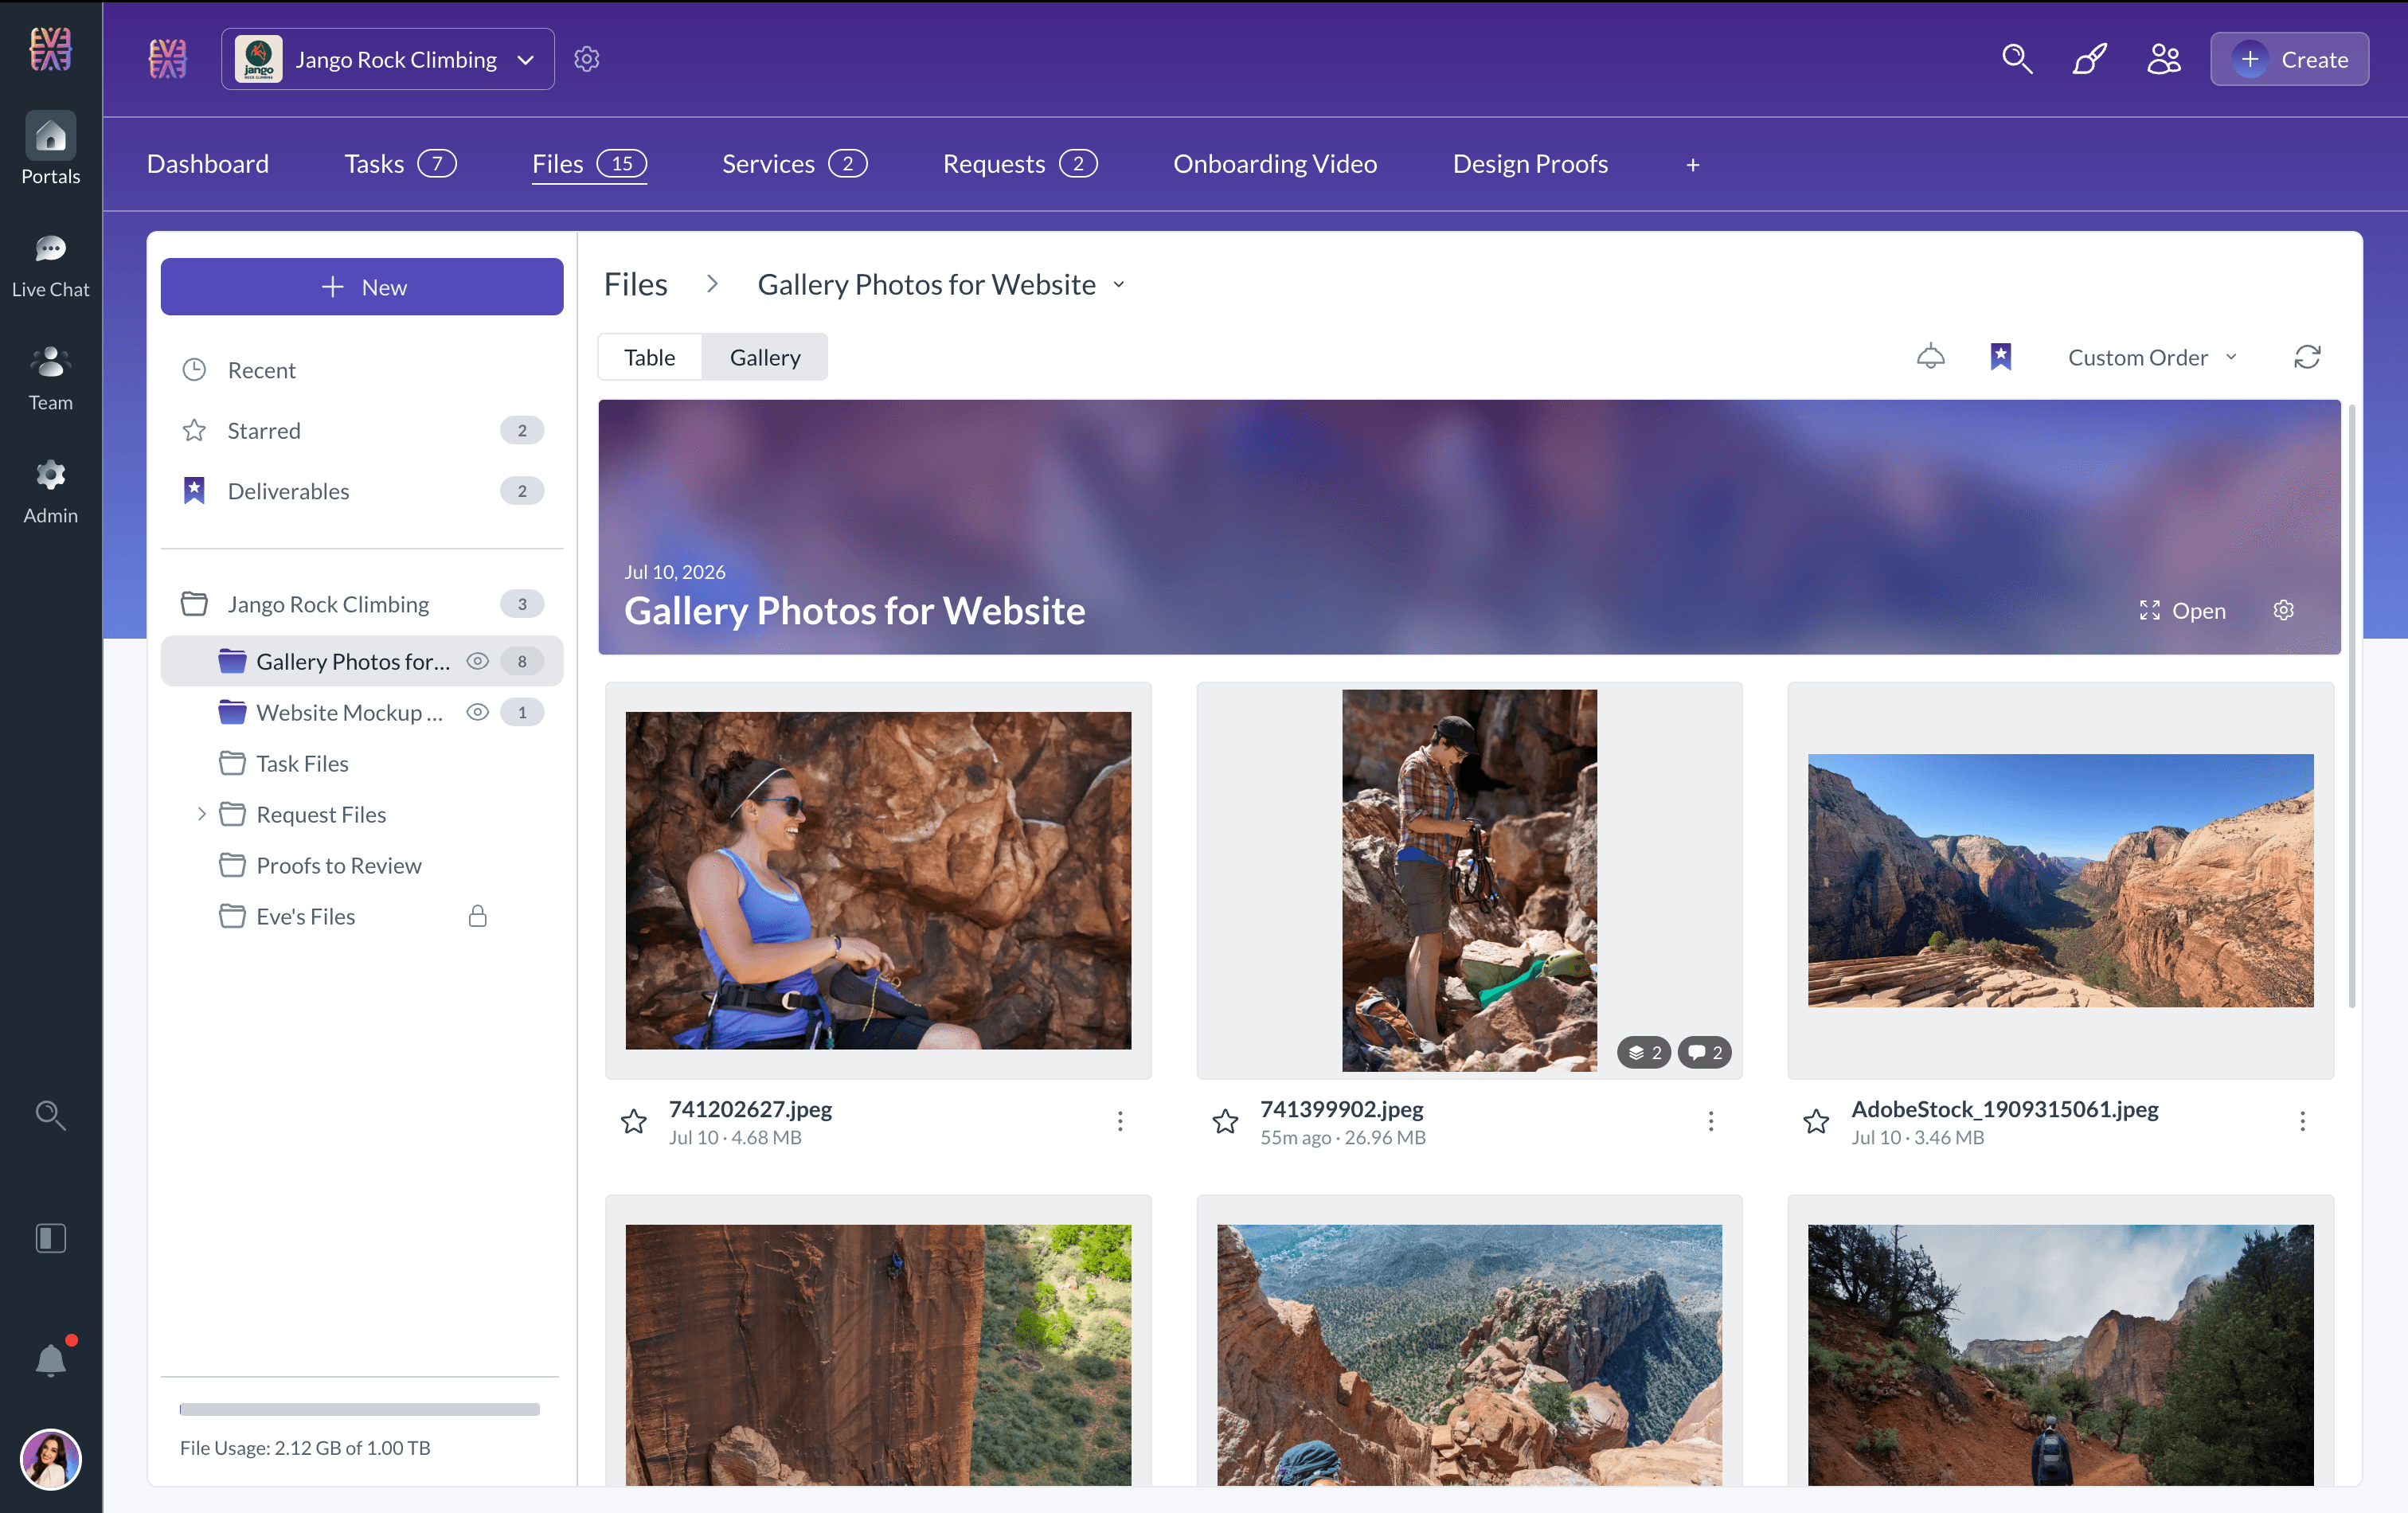Click the folder notification bell icon

1931,357
